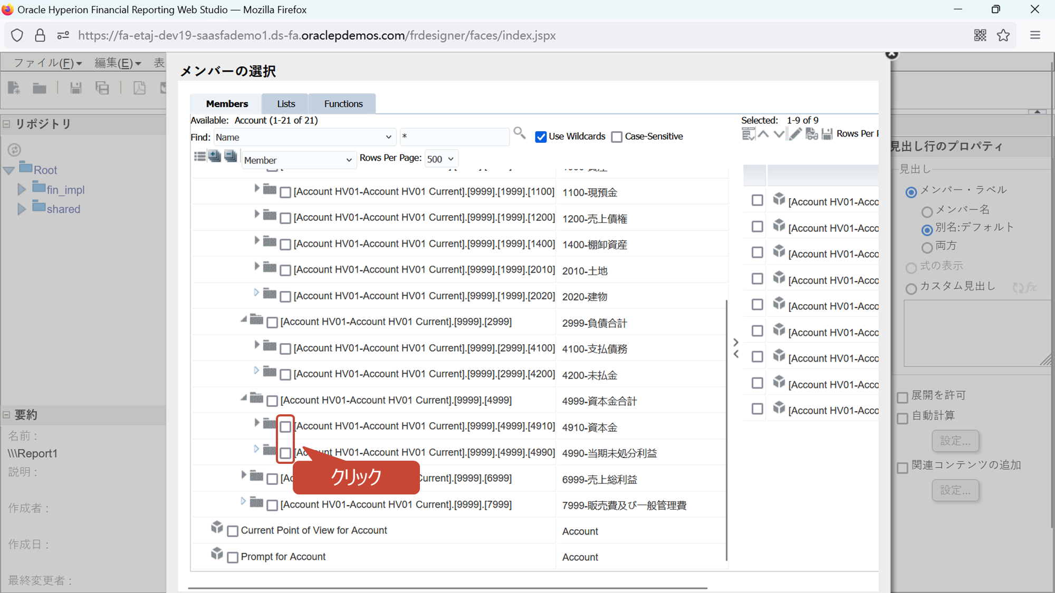Click the collapse all rows icon
Image resolution: width=1055 pixels, height=593 pixels.
(231, 157)
